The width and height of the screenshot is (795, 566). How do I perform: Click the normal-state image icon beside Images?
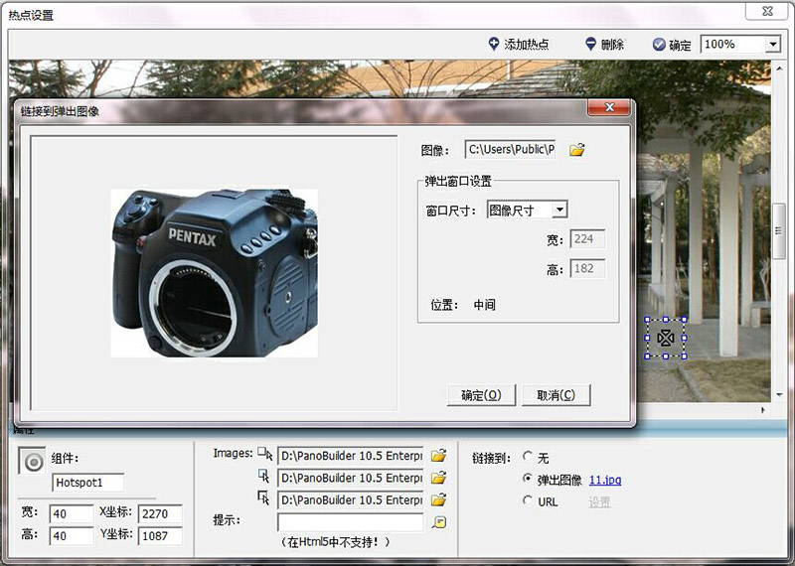pyautogui.click(x=265, y=453)
